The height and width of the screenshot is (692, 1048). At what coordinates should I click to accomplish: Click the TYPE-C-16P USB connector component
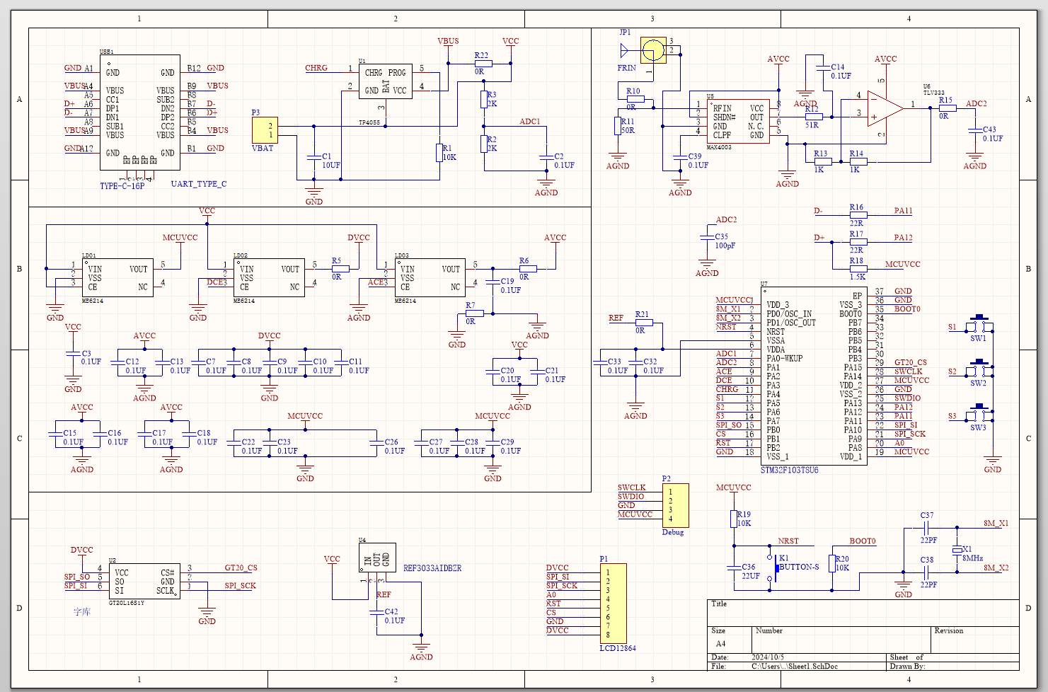point(139,113)
